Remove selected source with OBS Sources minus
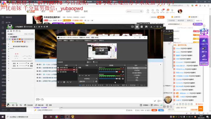 pos(61,82)
